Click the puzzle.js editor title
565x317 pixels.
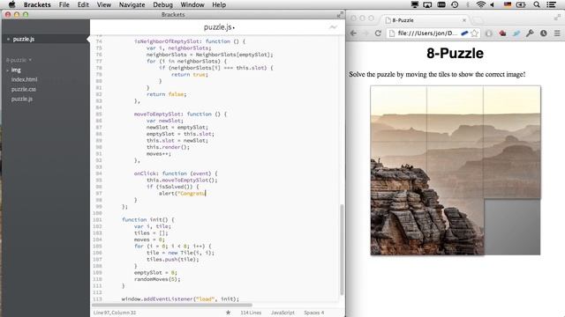pyautogui.click(x=219, y=27)
